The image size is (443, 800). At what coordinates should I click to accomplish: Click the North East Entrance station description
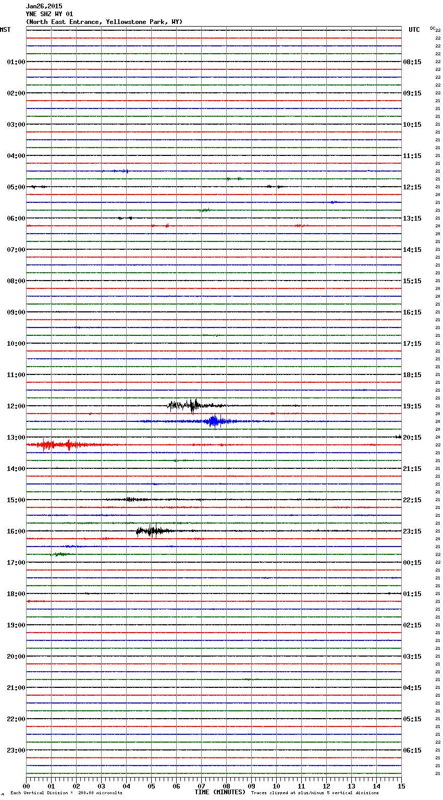point(104,22)
